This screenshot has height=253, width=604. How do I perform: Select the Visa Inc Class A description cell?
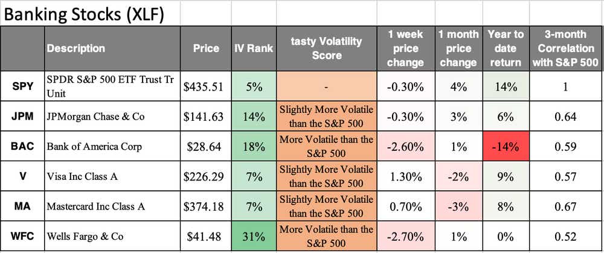(112, 176)
